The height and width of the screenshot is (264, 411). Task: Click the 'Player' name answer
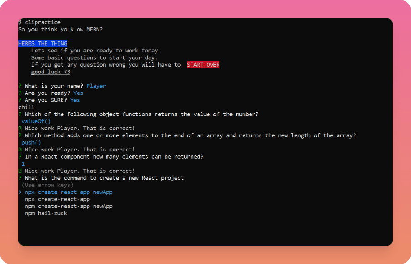(96, 86)
